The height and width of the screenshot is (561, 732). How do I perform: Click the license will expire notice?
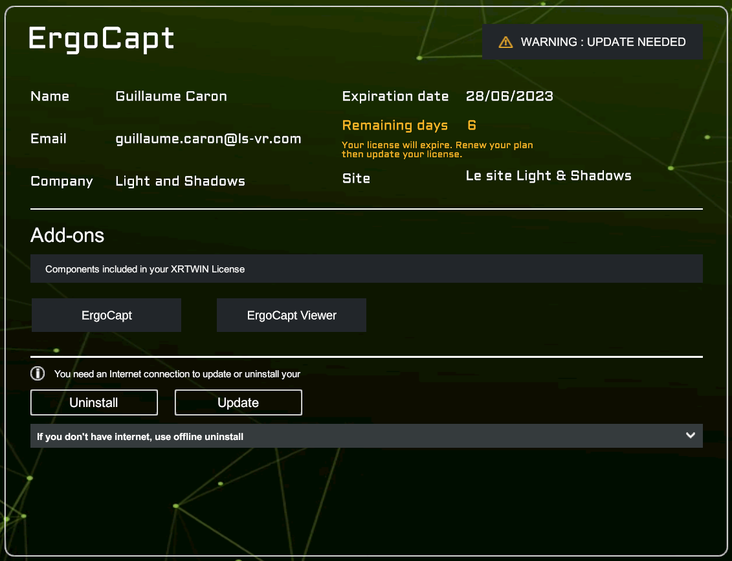438,149
